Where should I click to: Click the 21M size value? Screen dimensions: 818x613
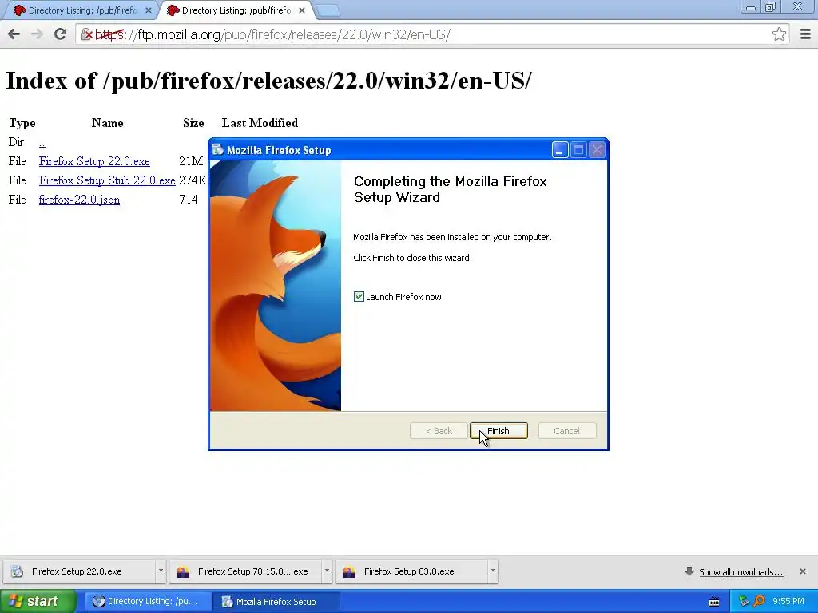[x=191, y=161]
